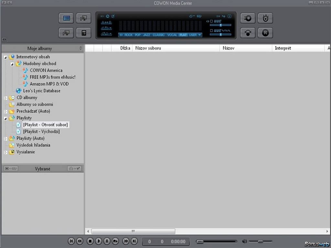This screenshot has width=331, height=248.
Task: Start playback with the play button
Action: click(99, 241)
